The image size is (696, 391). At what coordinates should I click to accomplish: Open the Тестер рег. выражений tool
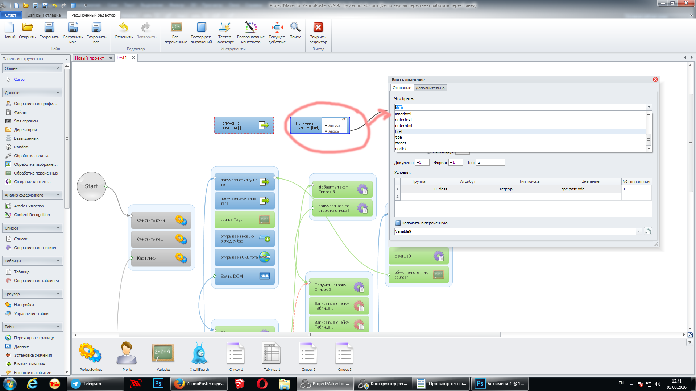point(201,28)
